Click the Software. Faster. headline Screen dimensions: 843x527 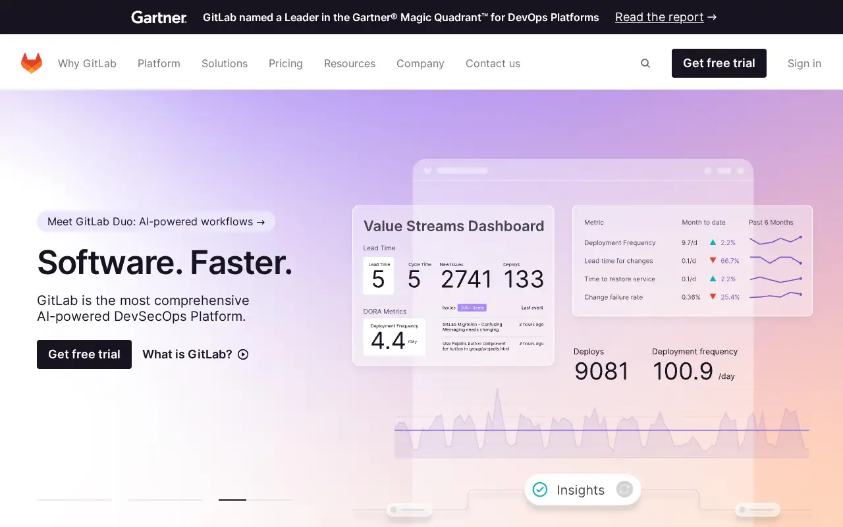(x=165, y=262)
